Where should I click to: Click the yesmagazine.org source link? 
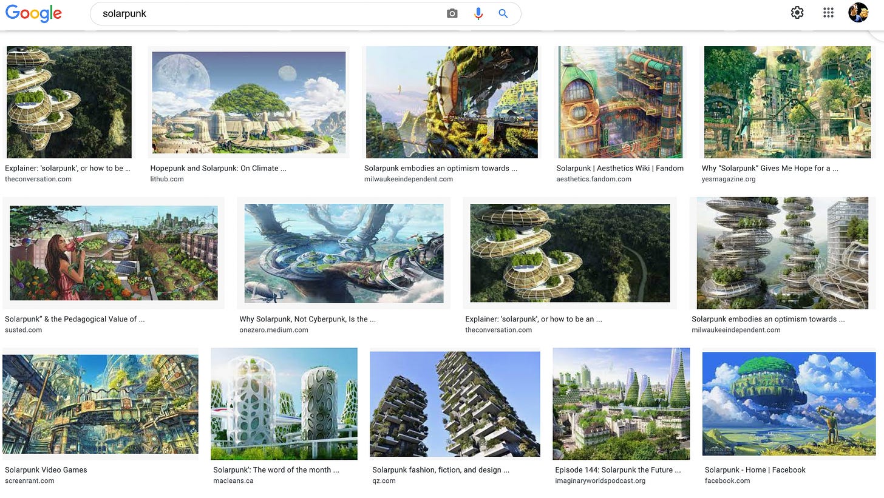pos(729,179)
